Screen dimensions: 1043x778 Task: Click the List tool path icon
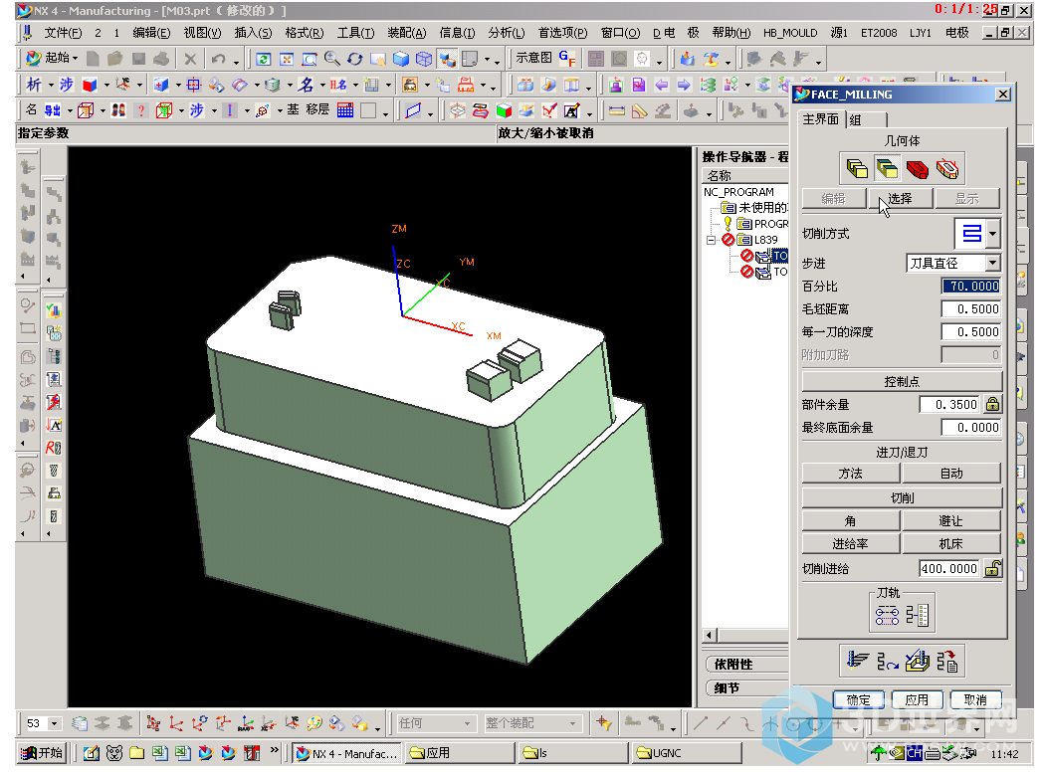(x=947, y=661)
